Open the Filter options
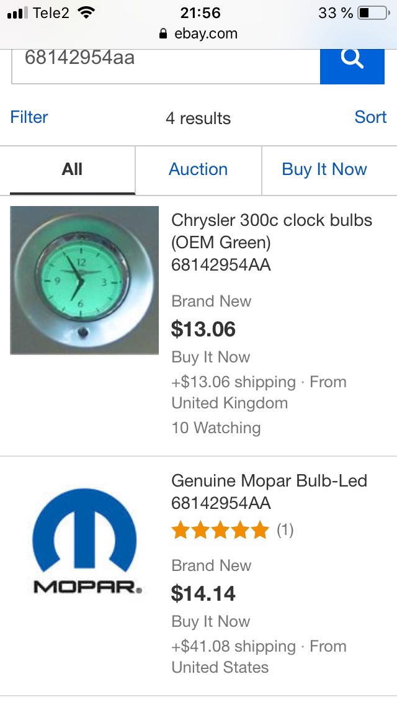 pyautogui.click(x=29, y=117)
